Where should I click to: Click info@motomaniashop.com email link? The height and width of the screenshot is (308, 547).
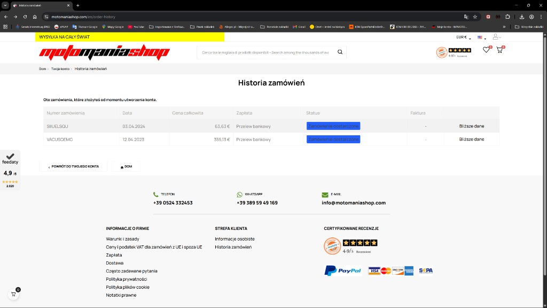(x=354, y=203)
